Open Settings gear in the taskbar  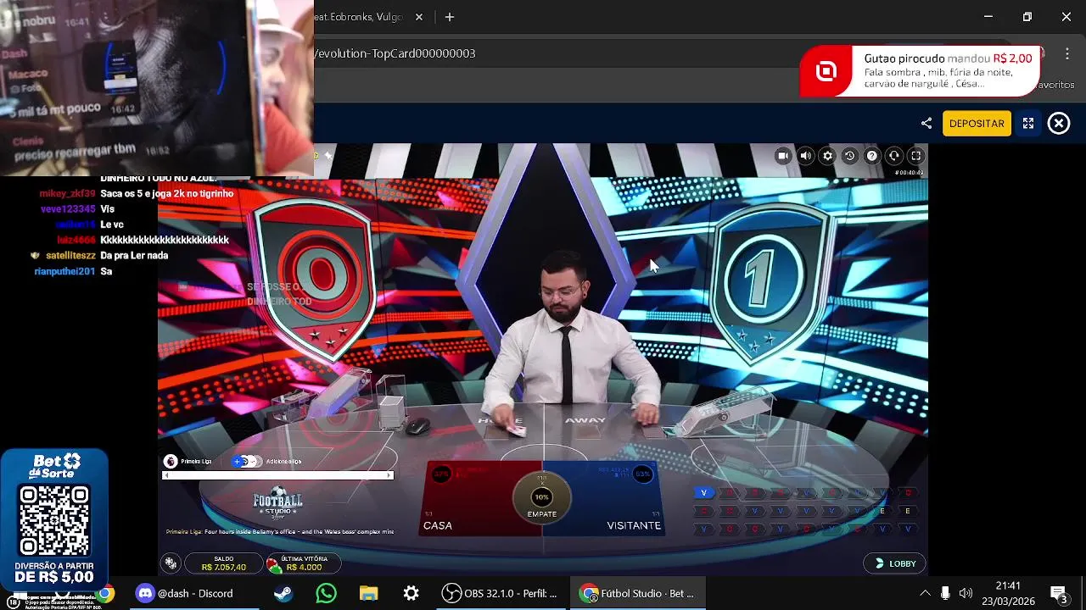click(x=411, y=594)
